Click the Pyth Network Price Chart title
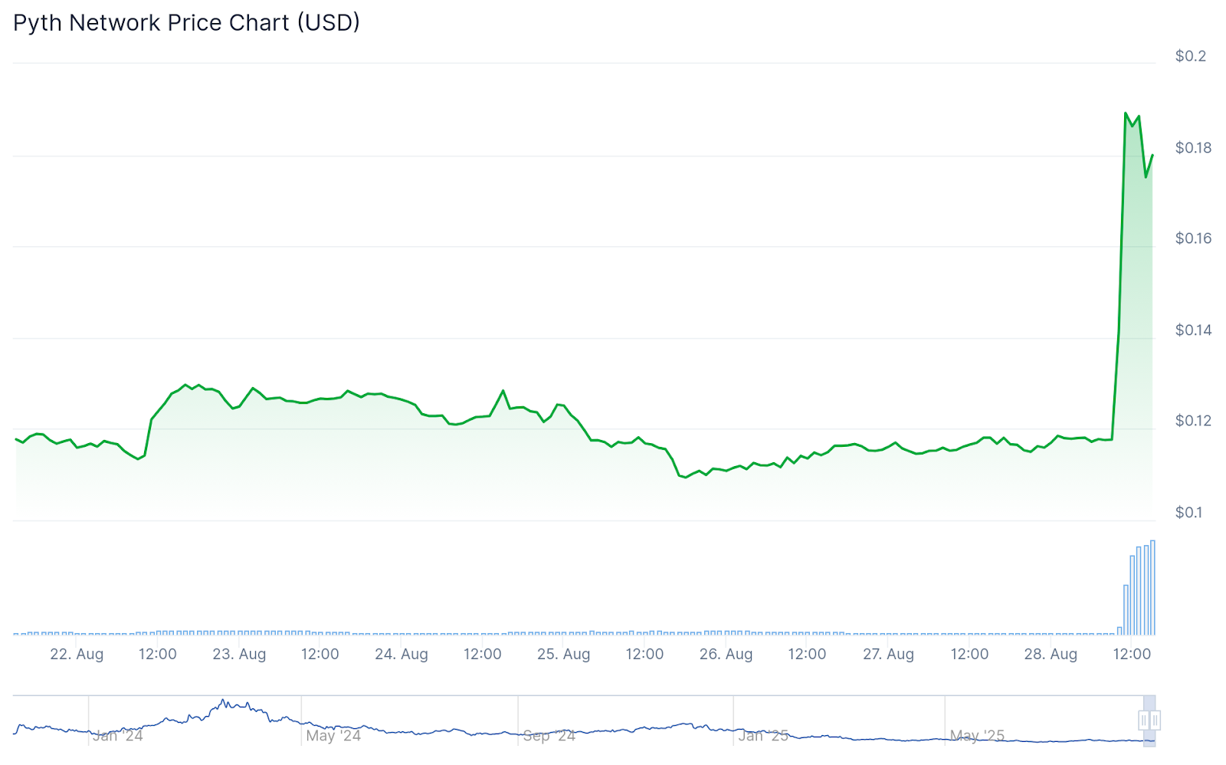1226x765 pixels. (x=186, y=23)
